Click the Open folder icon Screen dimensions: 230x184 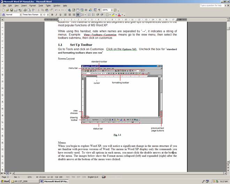(7, 10)
